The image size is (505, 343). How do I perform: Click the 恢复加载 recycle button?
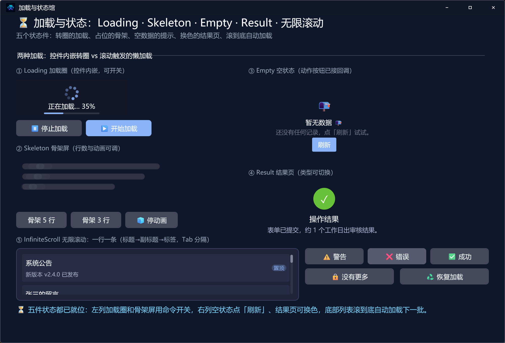[444, 276]
